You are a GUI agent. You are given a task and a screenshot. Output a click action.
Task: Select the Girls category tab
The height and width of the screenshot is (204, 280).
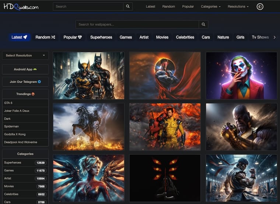(x=240, y=37)
